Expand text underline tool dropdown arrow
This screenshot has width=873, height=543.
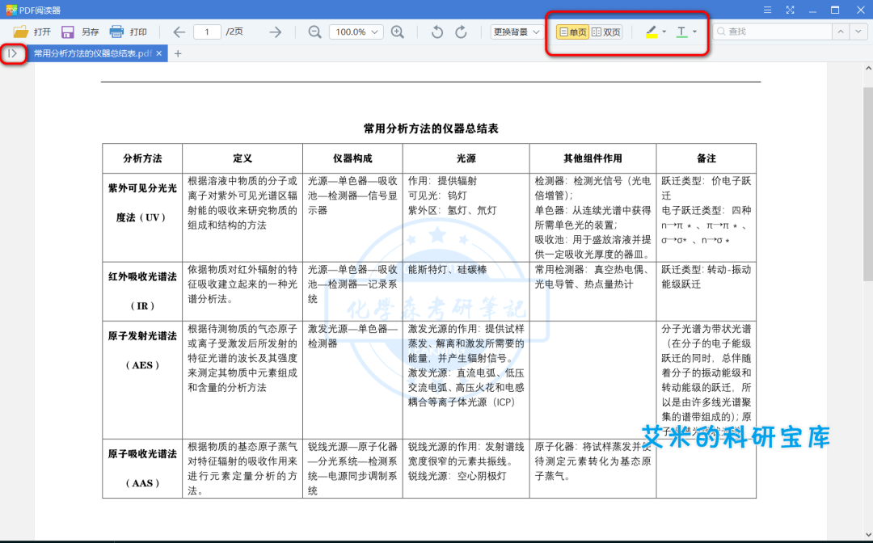(x=694, y=32)
